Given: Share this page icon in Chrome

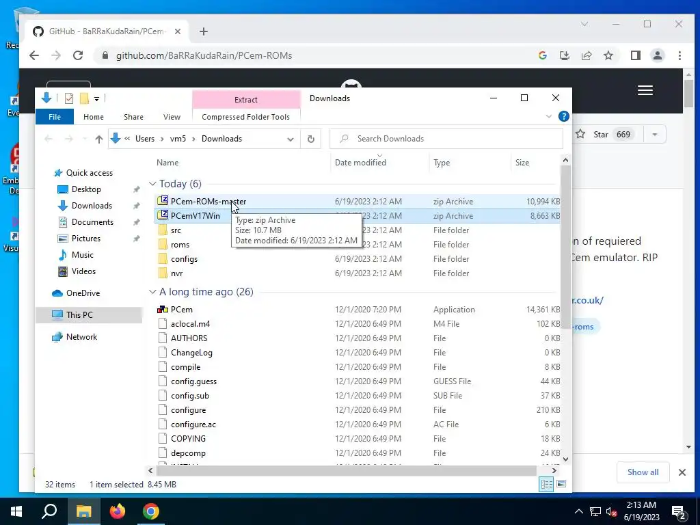Looking at the screenshot, I should [x=586, y=55].
